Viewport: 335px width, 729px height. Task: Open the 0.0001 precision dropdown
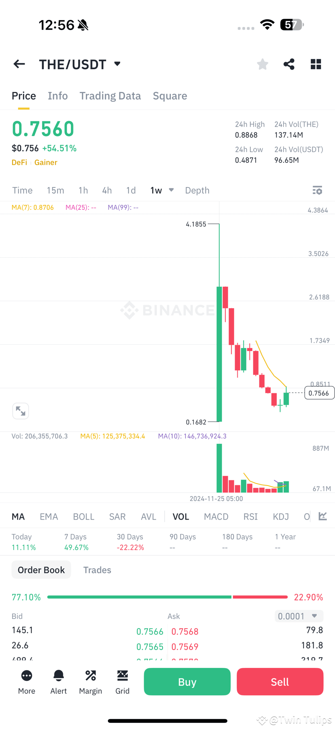pos(298,616)
